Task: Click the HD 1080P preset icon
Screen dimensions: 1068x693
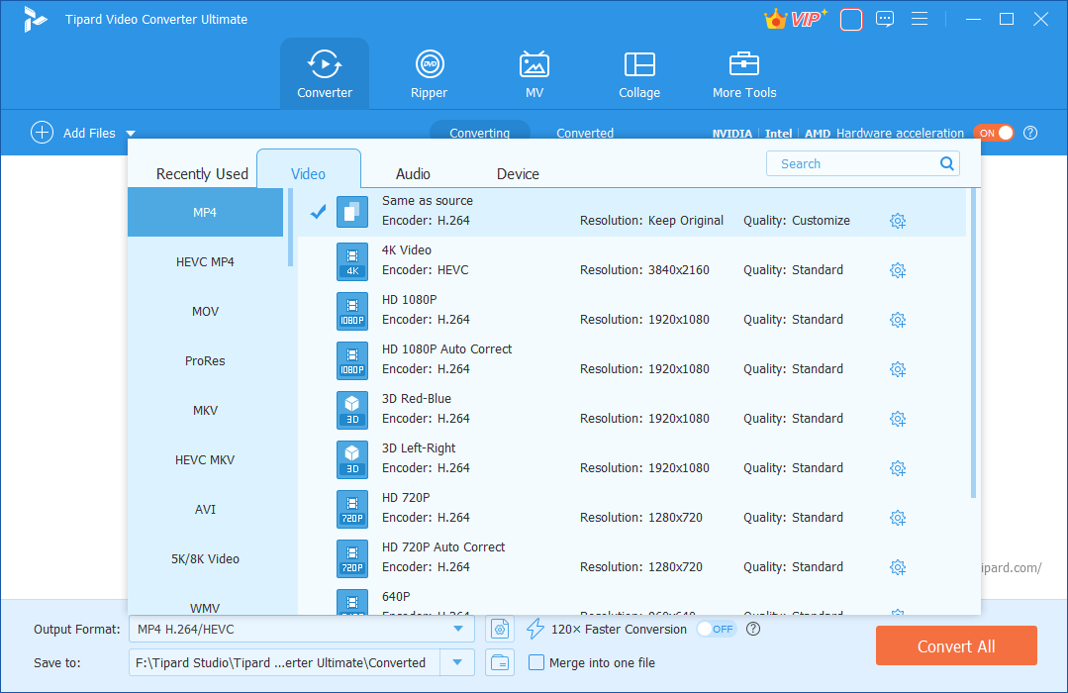Action: [352, 312]
